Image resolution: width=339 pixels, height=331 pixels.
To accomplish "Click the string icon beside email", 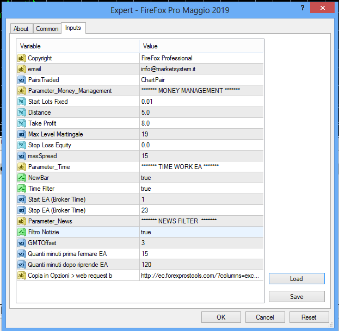I will click(22, 69).
